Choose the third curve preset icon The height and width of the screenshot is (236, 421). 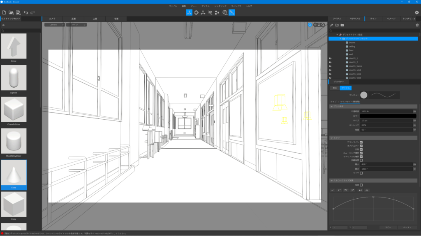coord(346,190)
